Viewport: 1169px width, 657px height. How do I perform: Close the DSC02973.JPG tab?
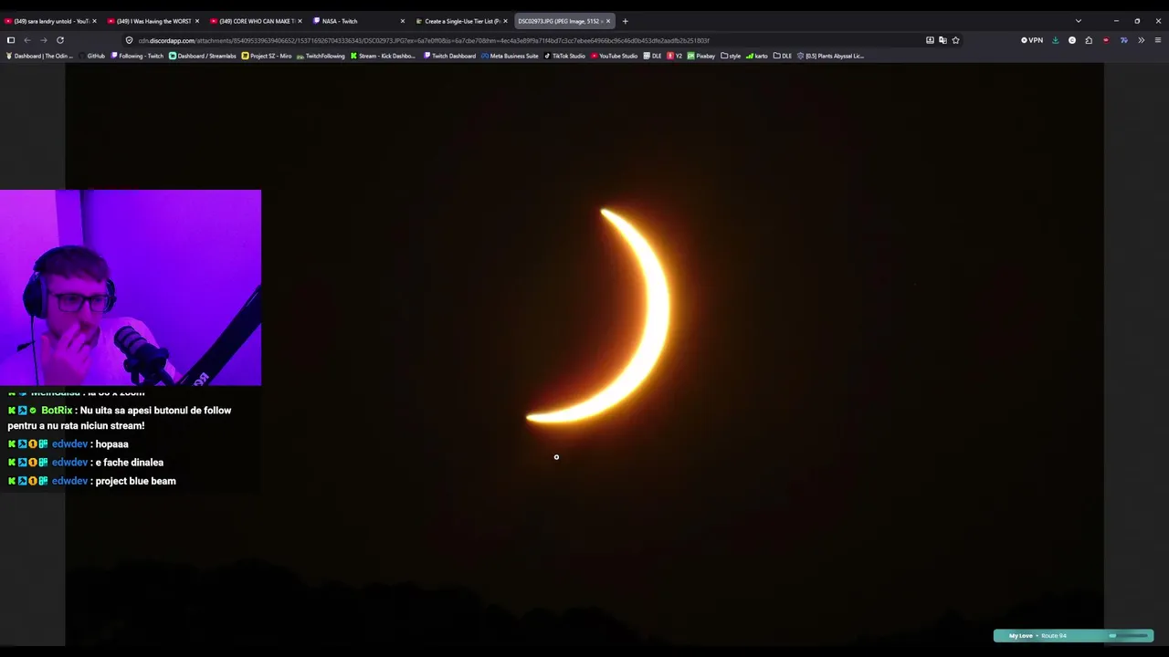[608, 21]
